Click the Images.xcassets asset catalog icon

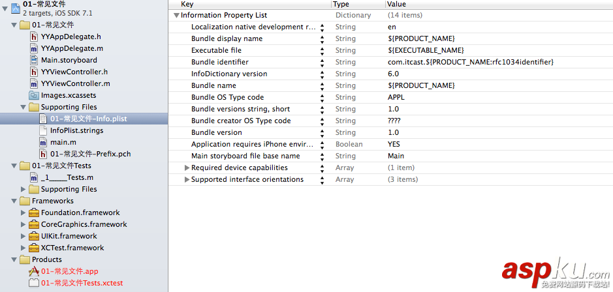(x=34, y=96)
